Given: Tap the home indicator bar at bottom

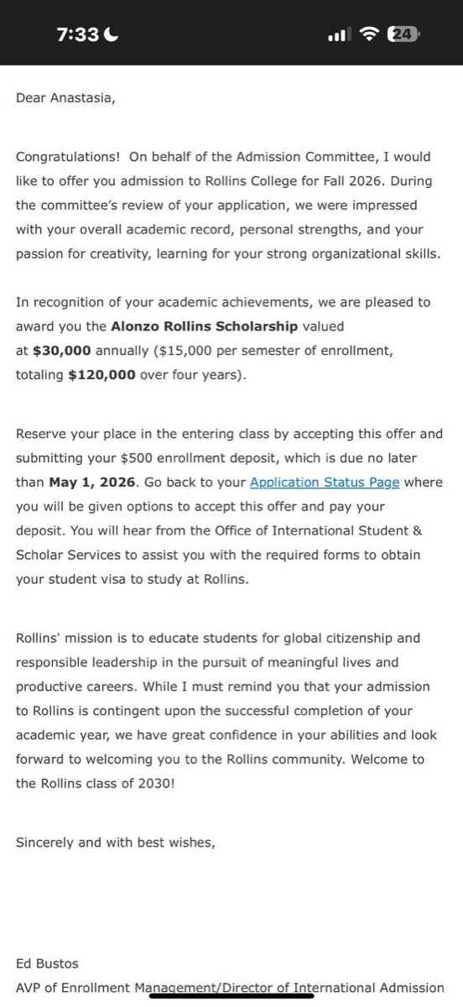Looking at the screenshot, I should (231, 997).
